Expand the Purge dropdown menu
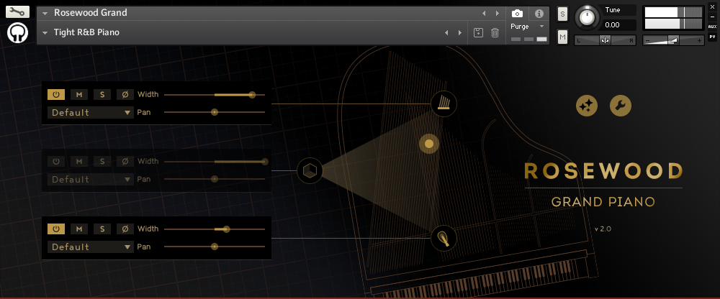 click(x=541, y=26)
